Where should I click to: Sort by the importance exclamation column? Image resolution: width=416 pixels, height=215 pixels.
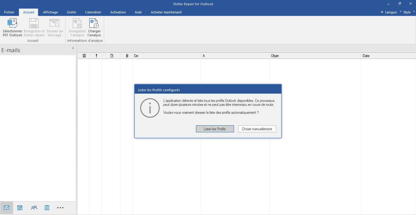click(x=96, y=56)
